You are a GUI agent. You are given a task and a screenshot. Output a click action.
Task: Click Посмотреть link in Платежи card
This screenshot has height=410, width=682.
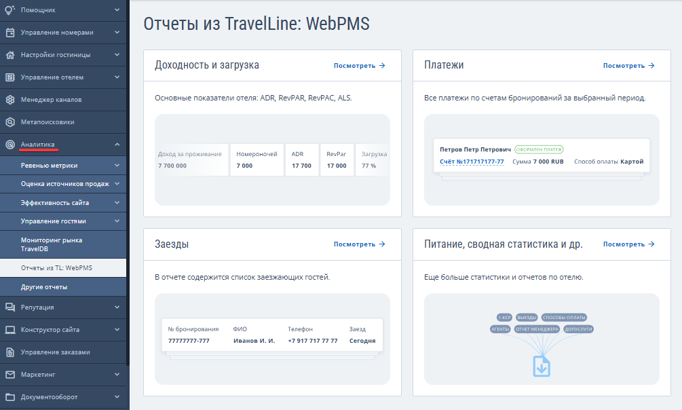coord(628,66)
